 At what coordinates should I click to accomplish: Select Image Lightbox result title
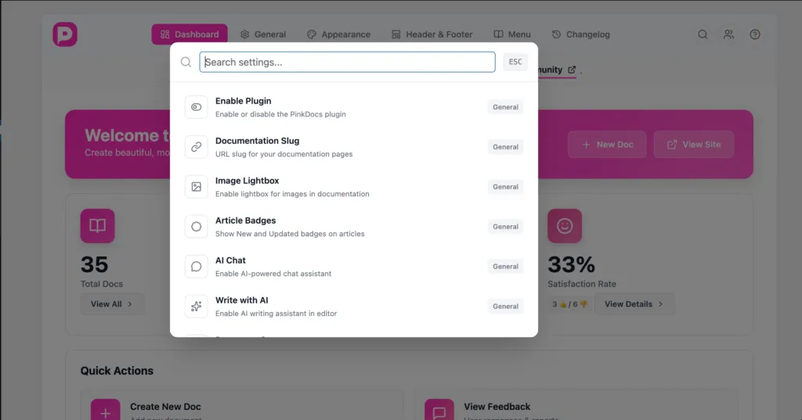pyautogui.click(x=247, y=181)
